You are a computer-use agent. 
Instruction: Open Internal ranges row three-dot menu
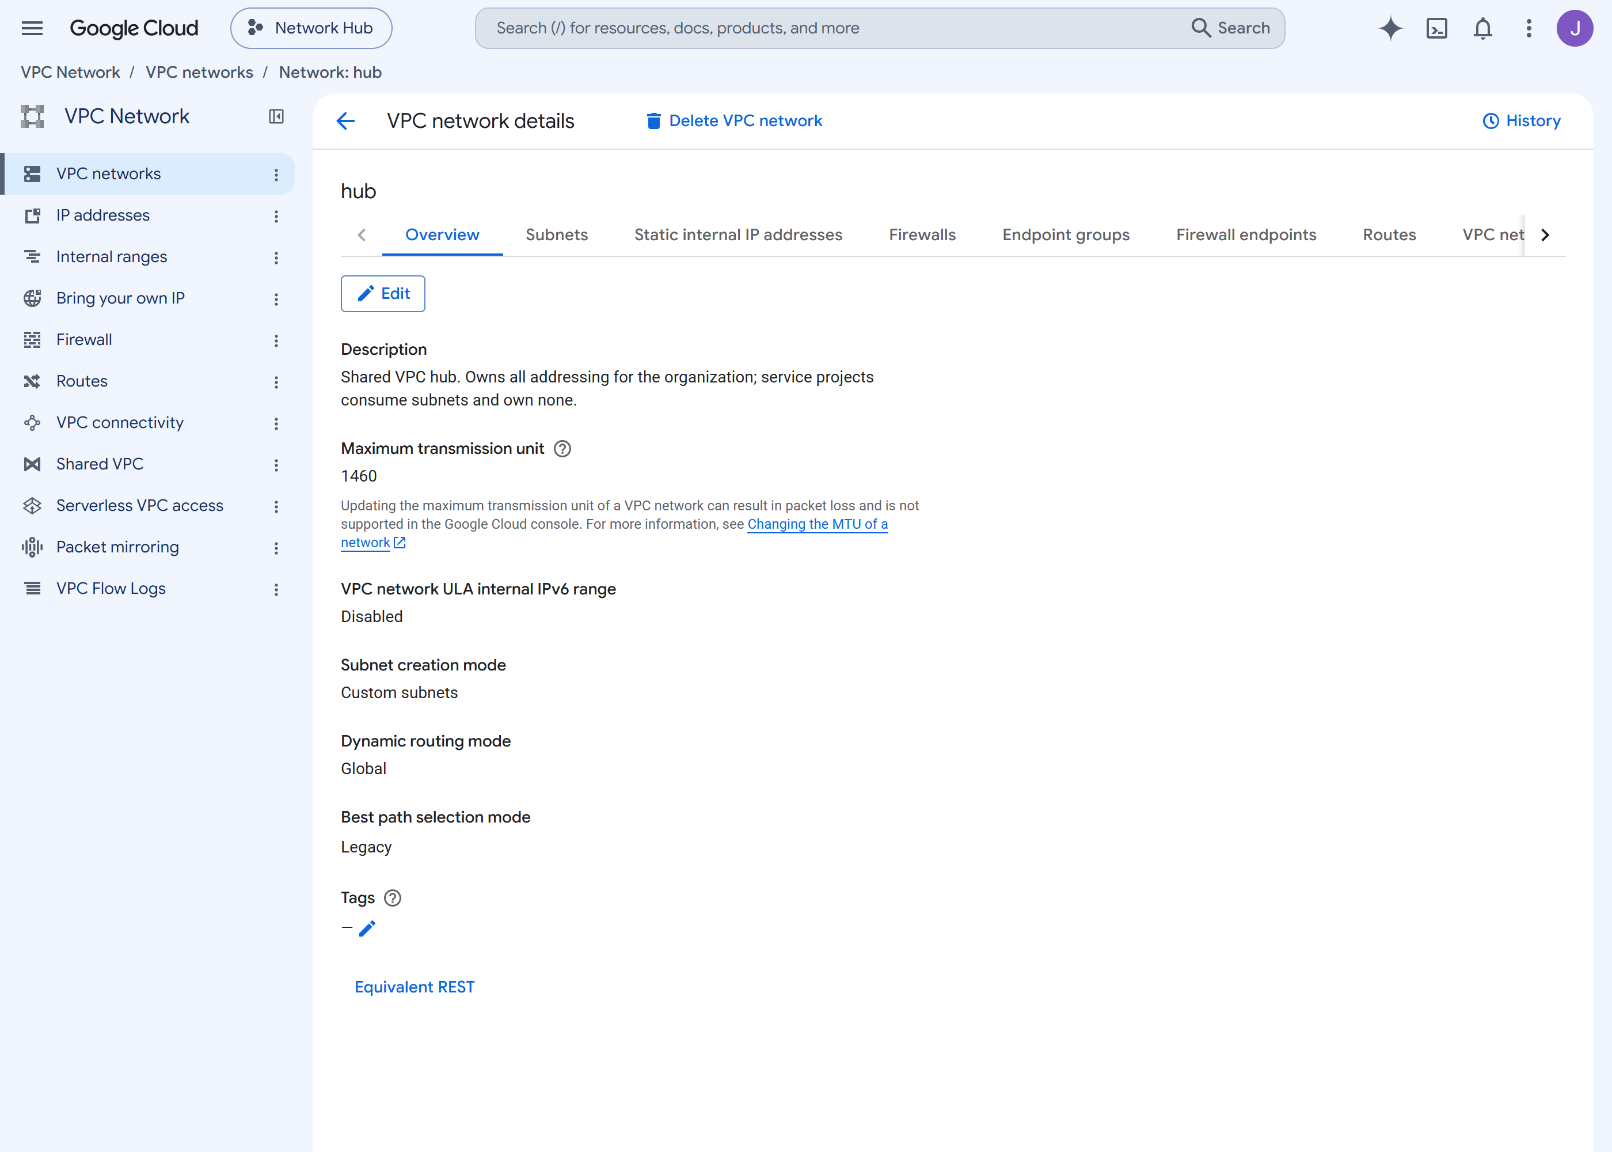tap(276, 257)
